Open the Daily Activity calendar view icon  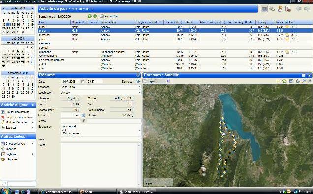[x=264, y=9]
